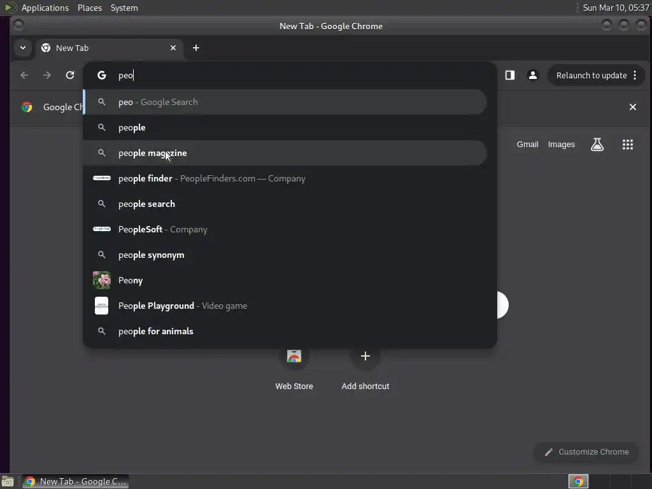652x489 pixels.
Task: Open the System menu
Action: [124, 8]
